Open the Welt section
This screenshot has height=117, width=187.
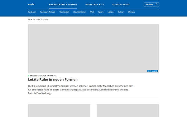click(92, 12)
